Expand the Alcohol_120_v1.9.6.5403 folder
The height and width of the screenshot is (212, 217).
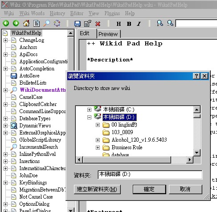[x=98, y=140]
